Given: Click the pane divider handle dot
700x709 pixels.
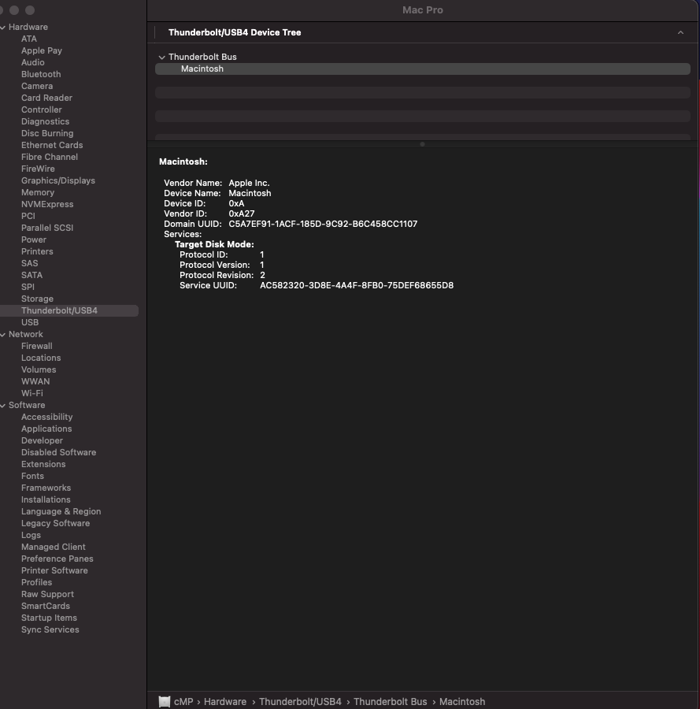Looking at the screenshot, I should click(x=422, y=144).
